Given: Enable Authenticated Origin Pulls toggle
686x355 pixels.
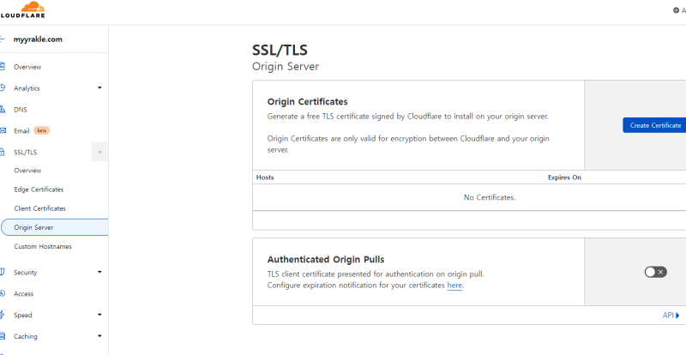Looking at the screenshot, I should (x=655, y=272).
